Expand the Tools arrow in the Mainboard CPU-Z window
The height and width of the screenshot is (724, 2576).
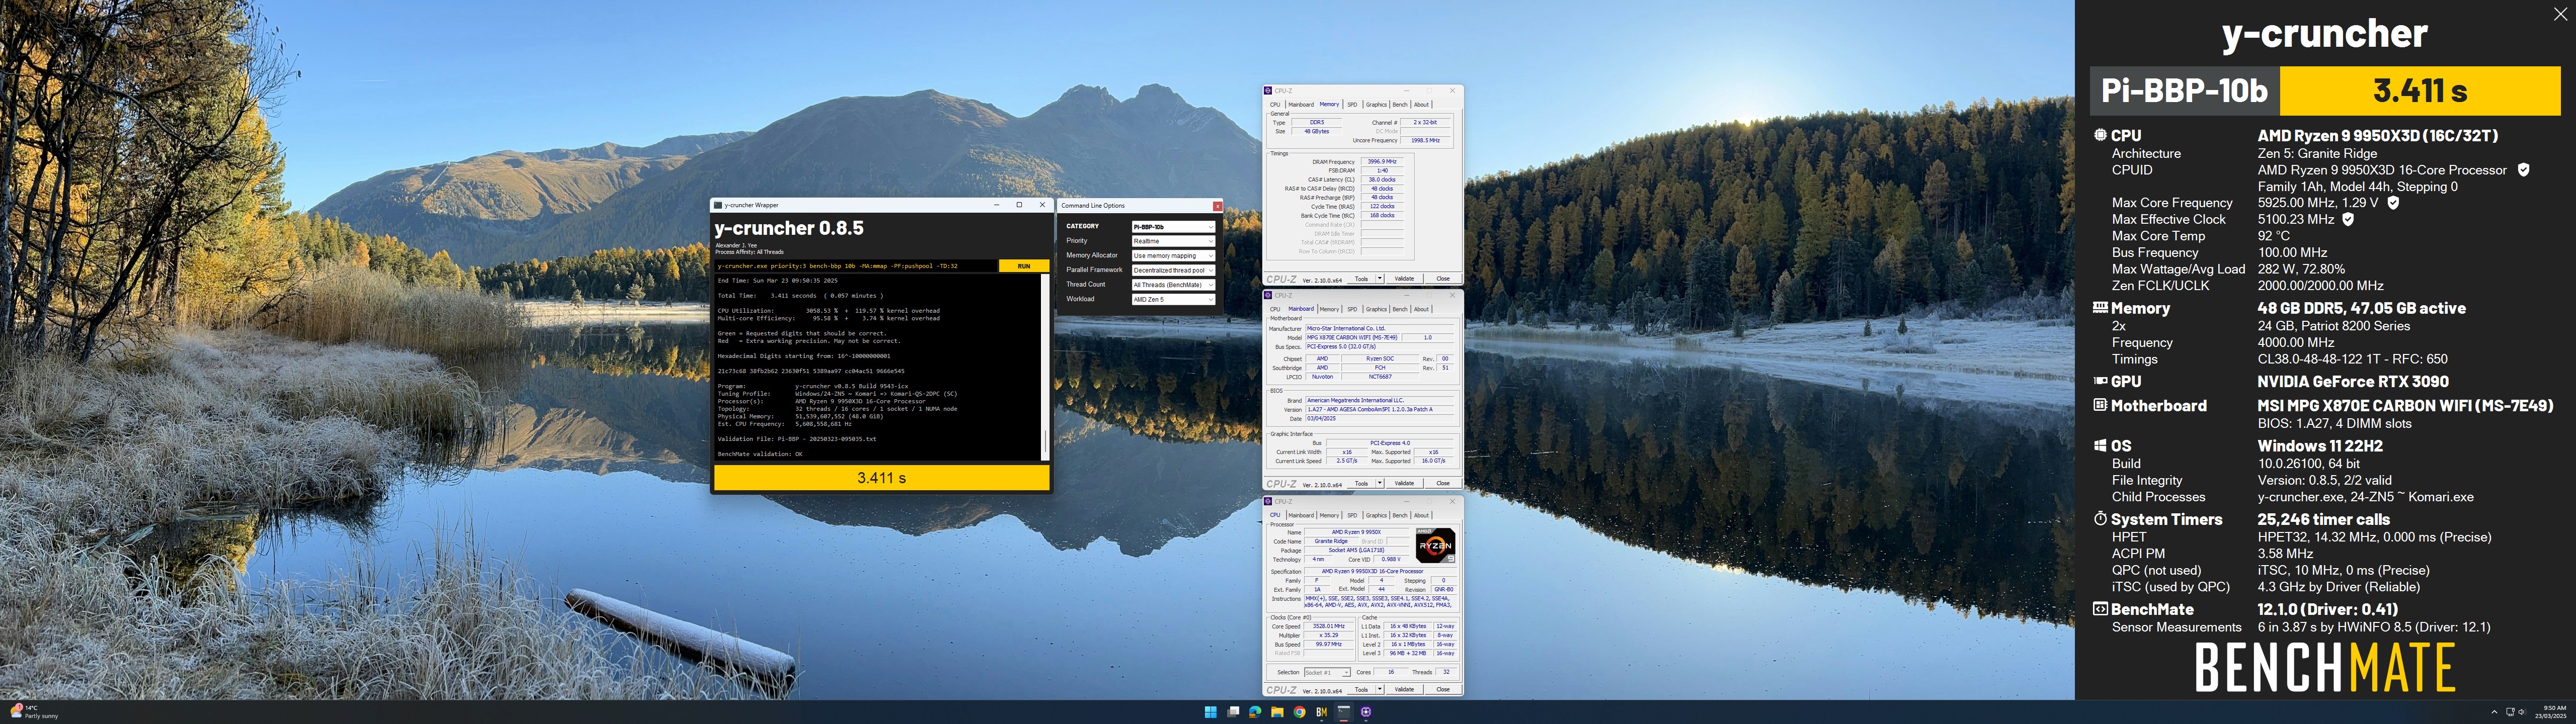(x=1380, y=483)
